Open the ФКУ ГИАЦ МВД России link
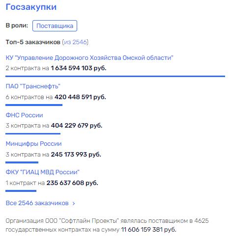Image resolution: width=230 pixels, height=240 pixels. point(43,172)
